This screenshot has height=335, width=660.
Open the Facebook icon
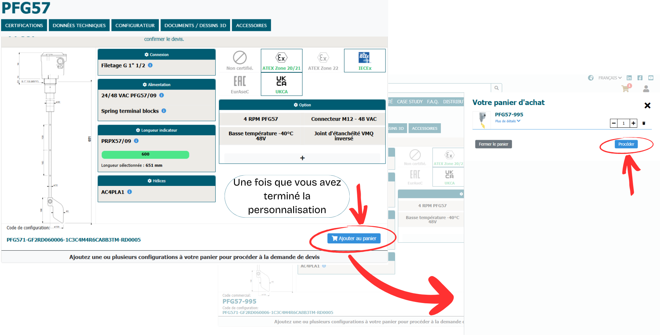[x=640, y=78]
